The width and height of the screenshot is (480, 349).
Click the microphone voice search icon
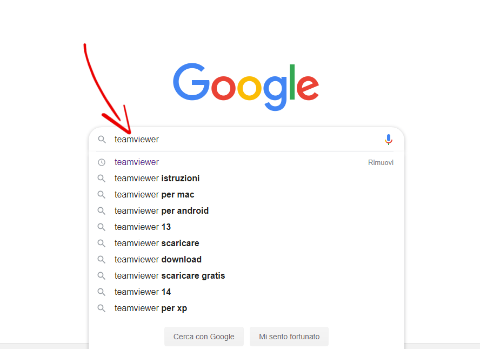(x=388, y=140)
